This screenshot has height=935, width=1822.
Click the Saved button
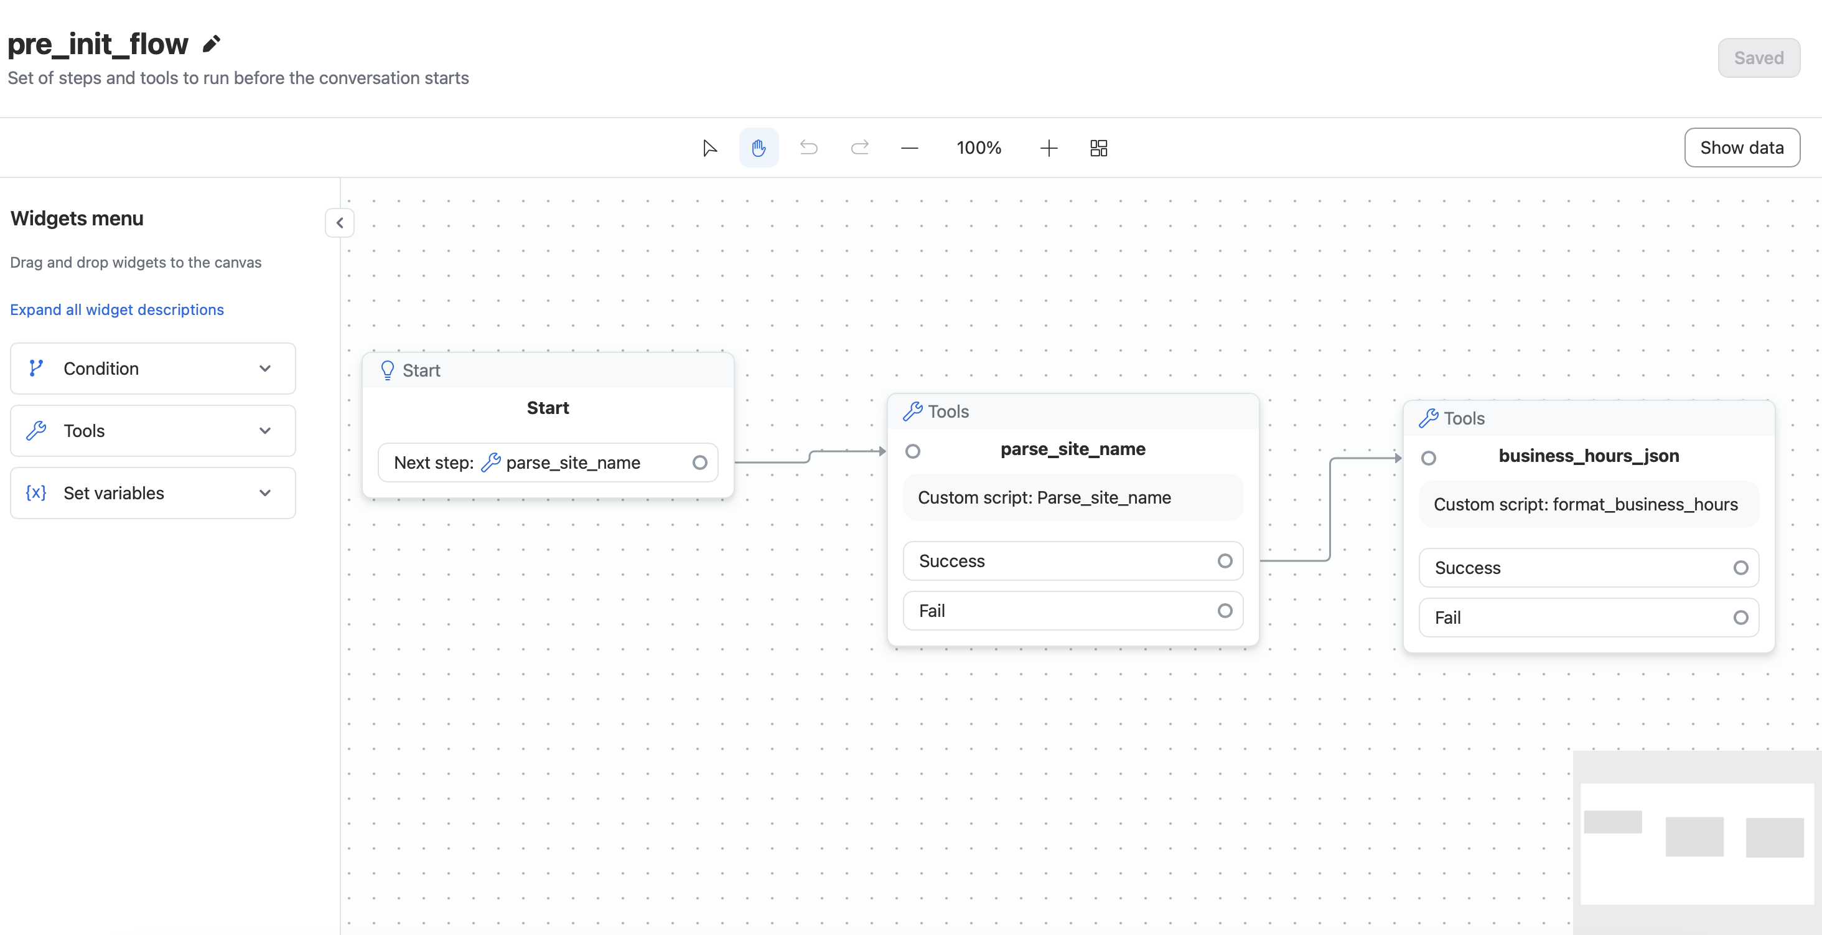tap(1759, 58)
